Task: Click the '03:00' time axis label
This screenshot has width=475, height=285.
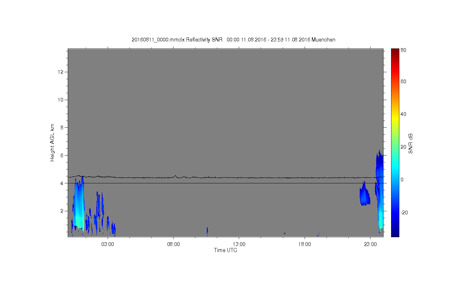Action: tap(108, 244)
